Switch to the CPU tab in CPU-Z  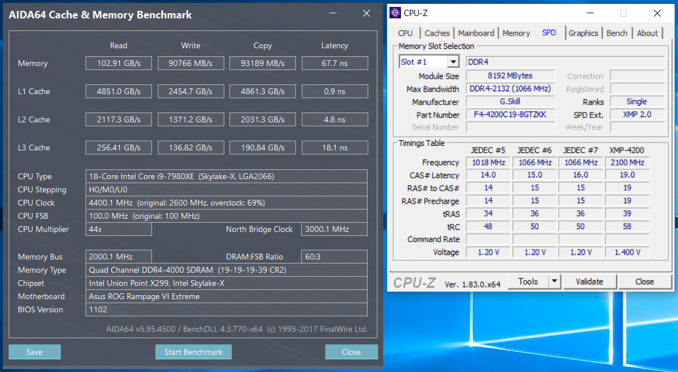[405, 33]
